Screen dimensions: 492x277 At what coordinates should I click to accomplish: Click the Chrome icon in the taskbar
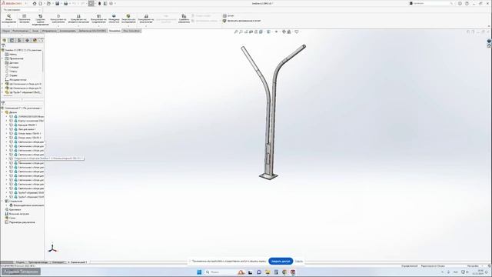[x=284, y=272]
